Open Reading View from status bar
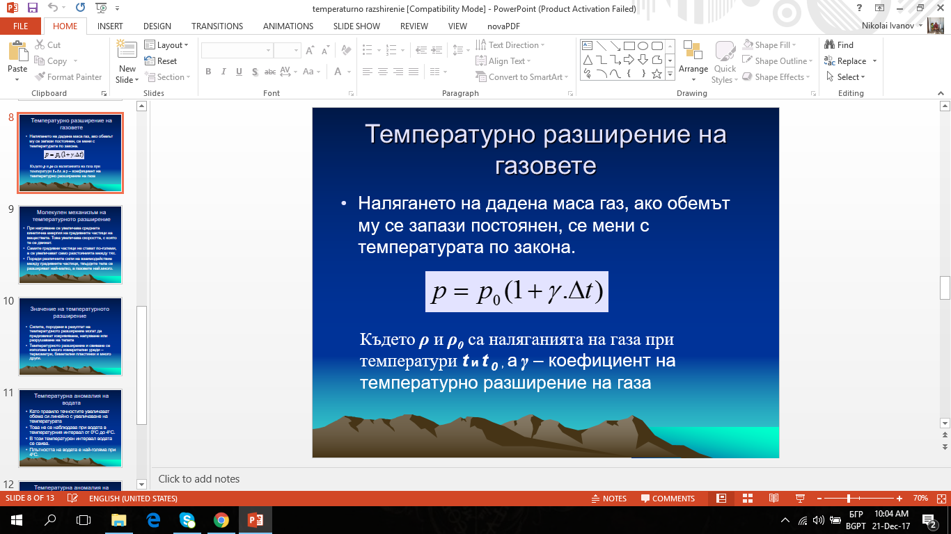Image resolution: width=951 pixels, height=534 pixels. [x=773, y=499]
